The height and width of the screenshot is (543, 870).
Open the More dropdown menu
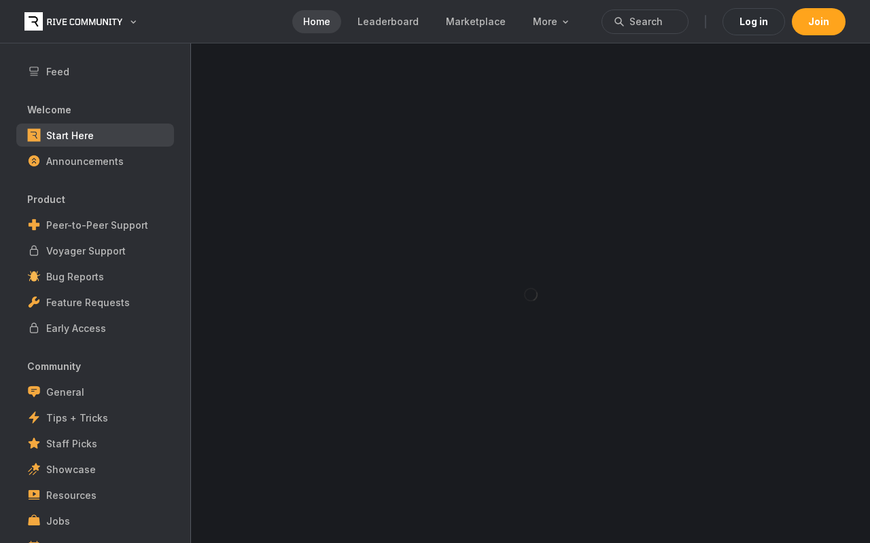tap(551, 22)
